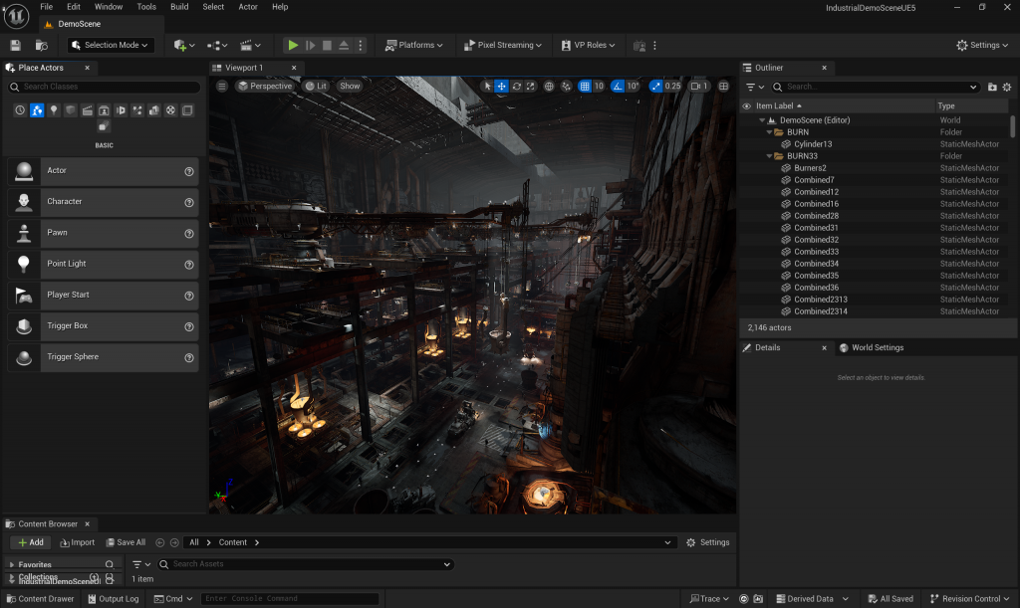Click the Skip frame play button

click(x=311, y=46)
